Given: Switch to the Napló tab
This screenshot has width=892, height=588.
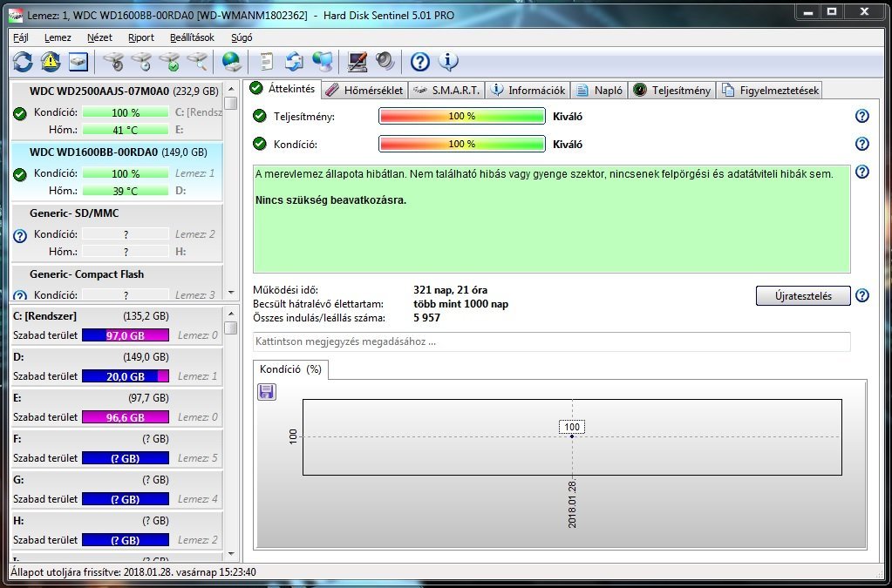Looking at the screenshot, I should 599,91.
